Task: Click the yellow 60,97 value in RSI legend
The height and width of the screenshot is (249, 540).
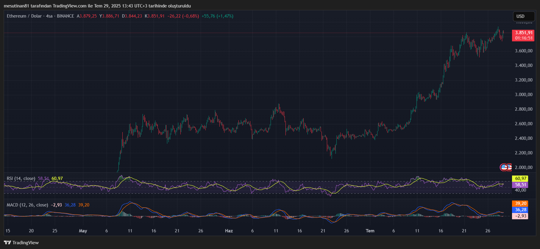Action: [57, 178]
